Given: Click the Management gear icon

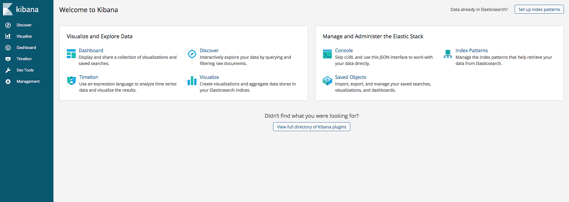Looking at the screenshot, I should [8, 82].
